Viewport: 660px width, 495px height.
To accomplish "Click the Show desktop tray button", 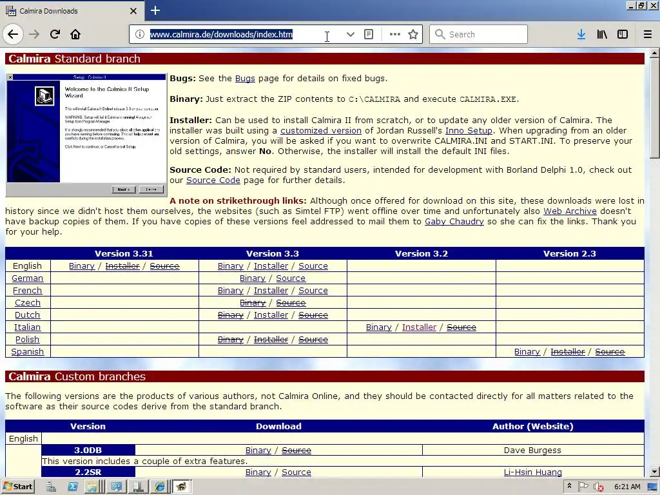I will pyautogui.click(x=652, y=487).
